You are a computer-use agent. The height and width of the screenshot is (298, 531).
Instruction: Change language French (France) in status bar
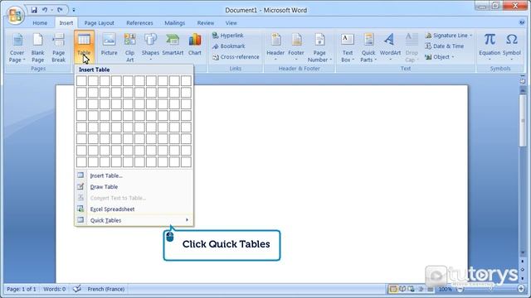click(106, 289)
